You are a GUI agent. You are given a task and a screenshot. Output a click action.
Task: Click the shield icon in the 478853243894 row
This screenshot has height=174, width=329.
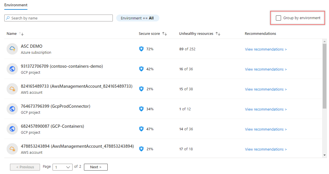(x=141, y=149)
